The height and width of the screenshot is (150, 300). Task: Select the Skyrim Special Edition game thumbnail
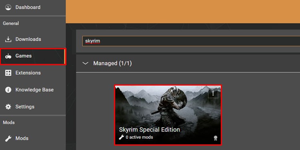[168, 115]
